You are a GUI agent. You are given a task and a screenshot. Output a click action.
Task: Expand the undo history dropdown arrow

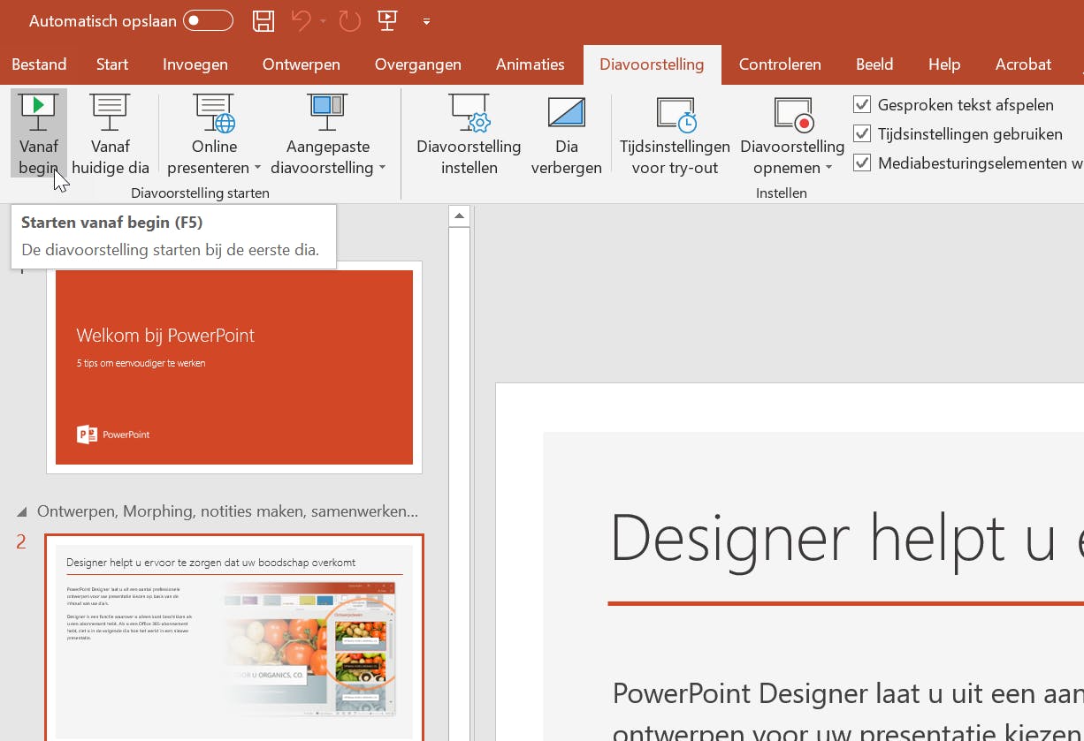(324, 21)
